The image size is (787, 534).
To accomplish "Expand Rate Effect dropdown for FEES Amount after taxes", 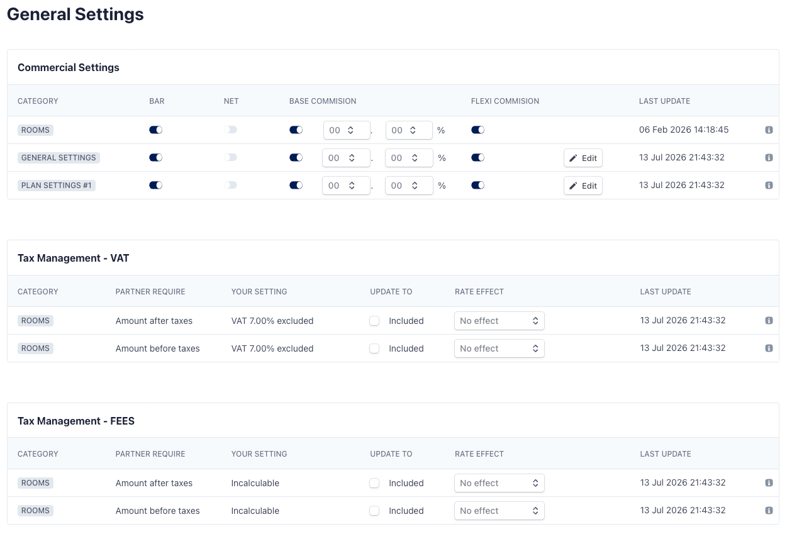I will point(500,483).
